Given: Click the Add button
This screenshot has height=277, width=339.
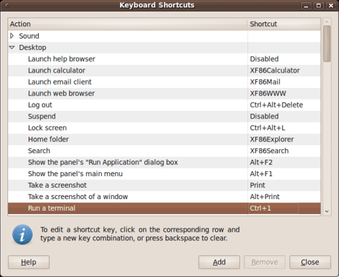Looking at the screenshot, I should [219, 262].
